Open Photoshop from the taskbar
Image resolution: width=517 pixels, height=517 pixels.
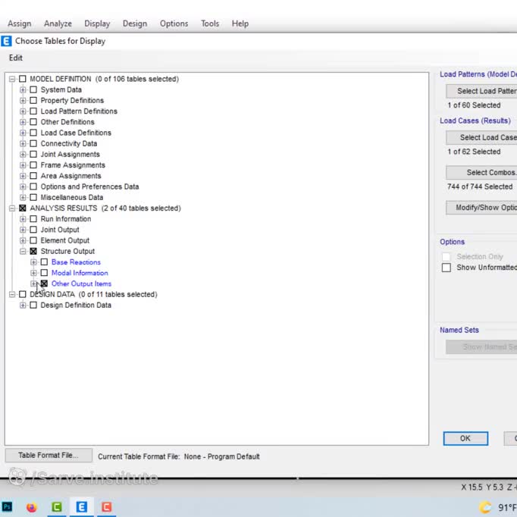7,507
